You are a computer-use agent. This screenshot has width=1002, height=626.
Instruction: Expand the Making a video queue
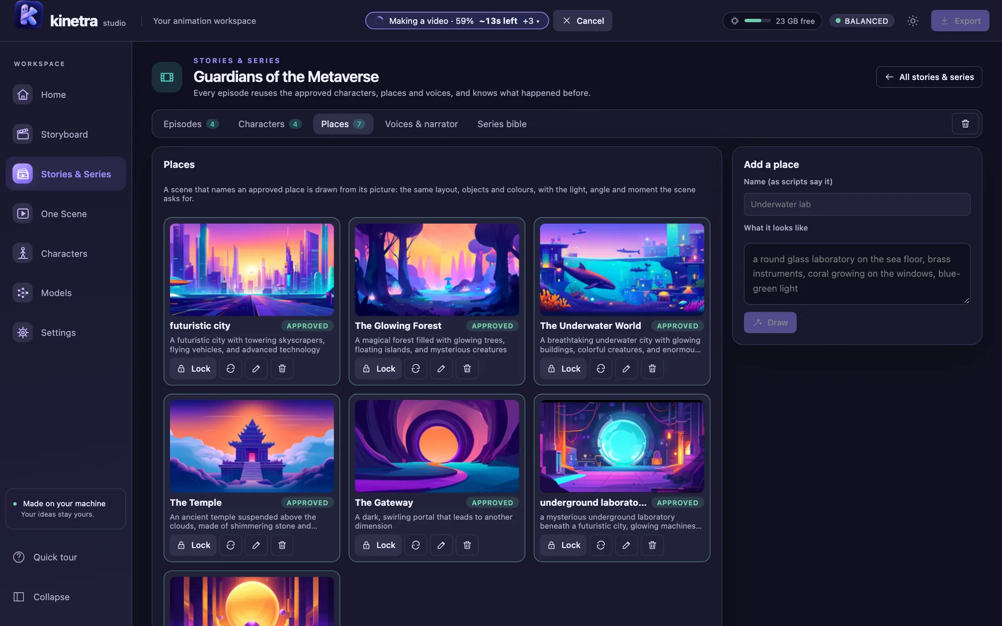[x=457, y=21]
